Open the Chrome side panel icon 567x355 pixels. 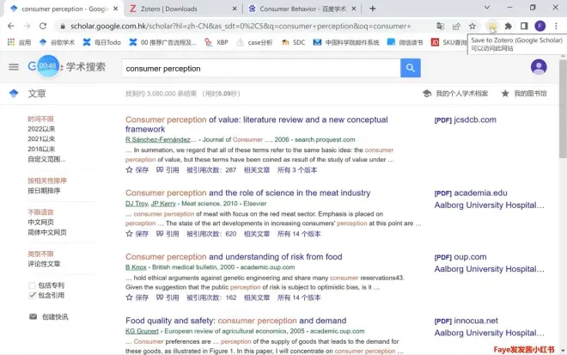pos(524,26)
